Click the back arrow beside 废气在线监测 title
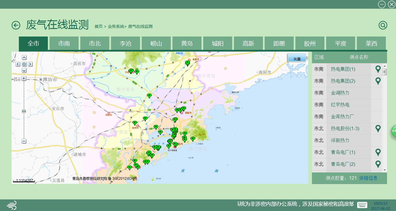This screenshot has width=396, height=211. [x=16, y=25]
